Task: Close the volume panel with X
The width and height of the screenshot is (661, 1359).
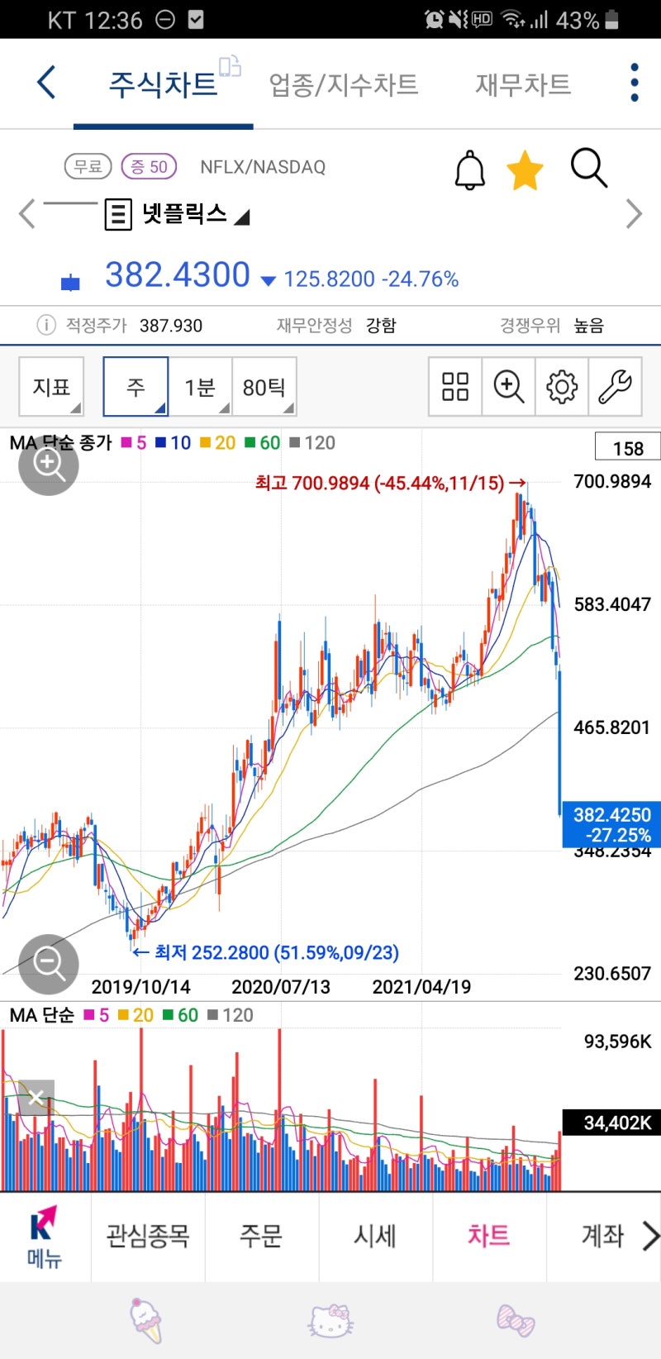Action: (36, 1098)
